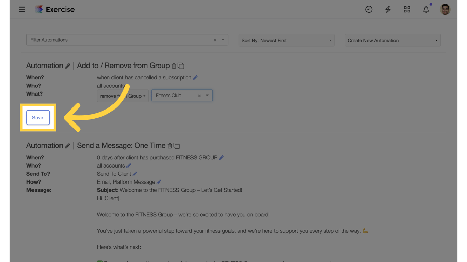Clear the Fitness Club group selection
Viewport: 467px width, 262px height.
[x=199, y=96]
